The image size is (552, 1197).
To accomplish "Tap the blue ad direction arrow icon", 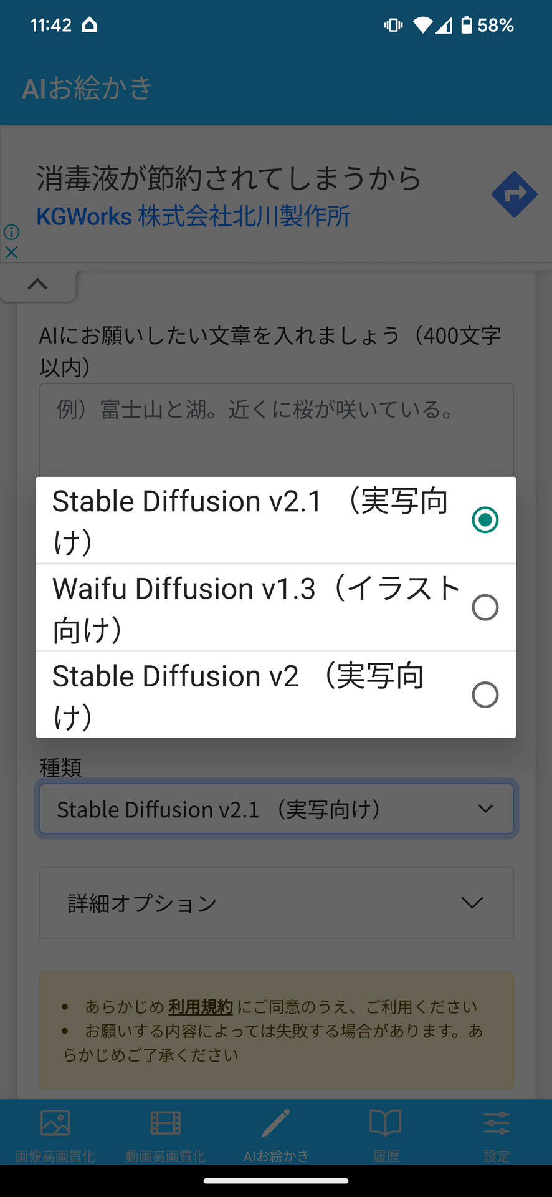I will coord(514,195).
